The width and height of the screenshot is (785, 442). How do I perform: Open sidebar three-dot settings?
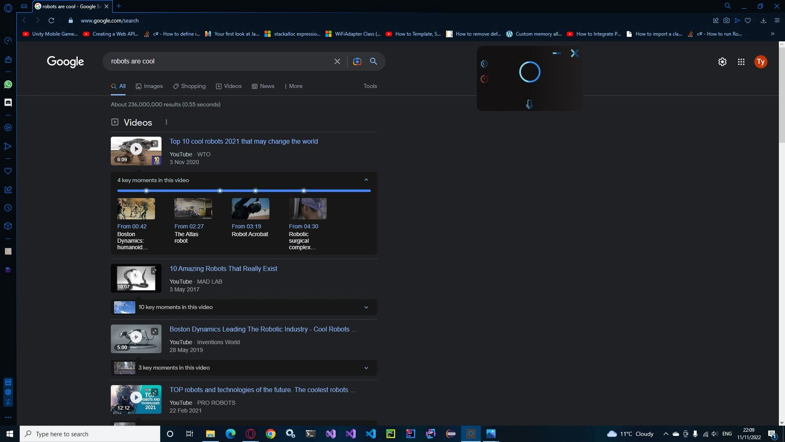(8, 417)
